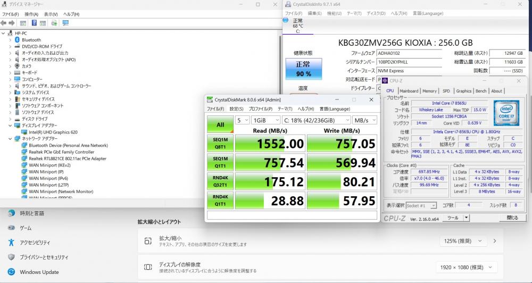This screenshot has height=283, width=532.
Task: Open Windows Update in Settings sidebar
Action: coord(39,272)
